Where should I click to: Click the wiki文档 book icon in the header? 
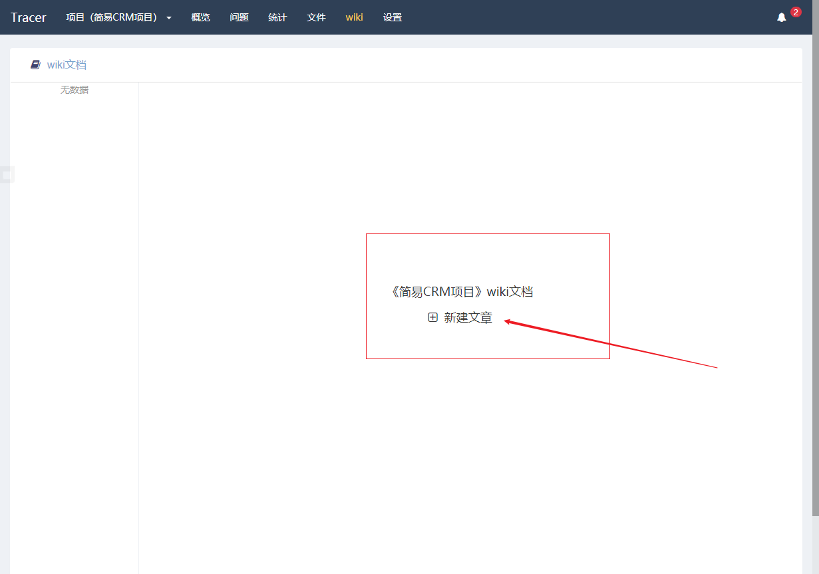(35, 65)
